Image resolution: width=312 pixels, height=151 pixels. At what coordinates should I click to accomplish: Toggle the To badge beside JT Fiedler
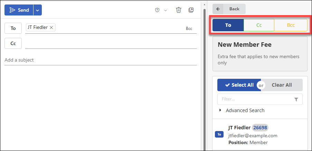pyautogui.click(x=219, y=134)
